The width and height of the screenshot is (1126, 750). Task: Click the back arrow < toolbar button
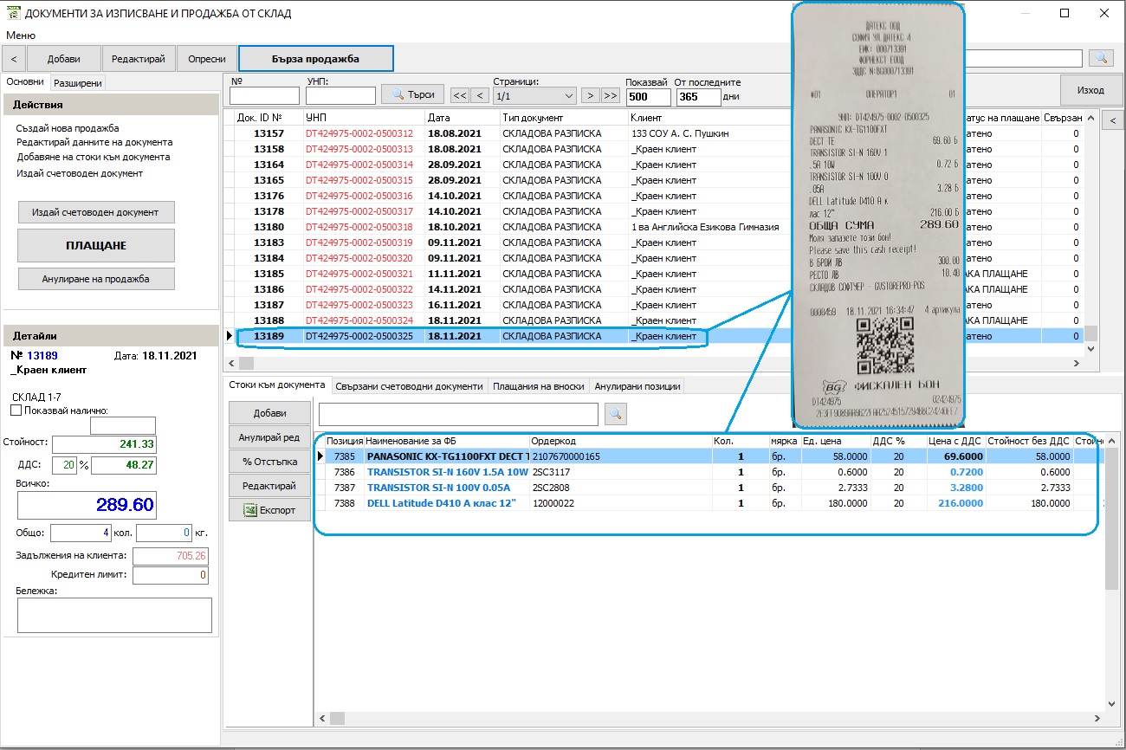point(15,59)
